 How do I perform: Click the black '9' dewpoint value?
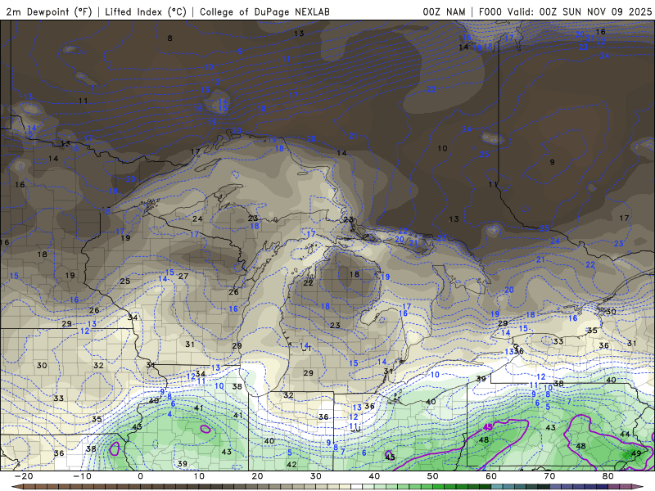pyautogui.click(x=552, y=162)
